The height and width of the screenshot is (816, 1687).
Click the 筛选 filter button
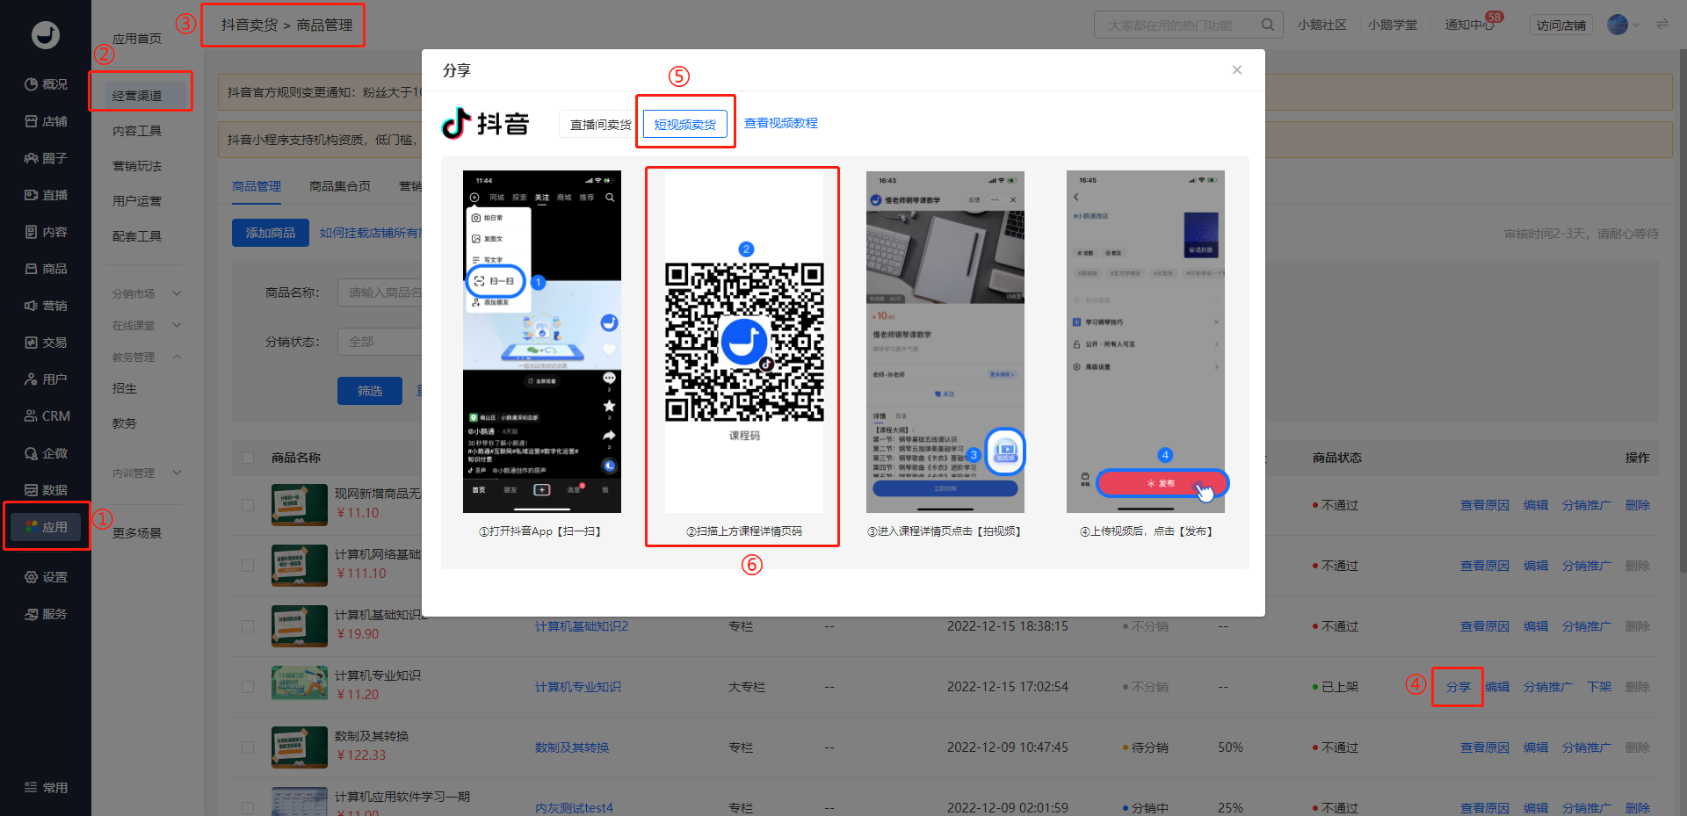click(x=370, y=391)
